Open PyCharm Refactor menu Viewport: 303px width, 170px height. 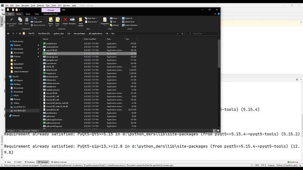[41, 5]
